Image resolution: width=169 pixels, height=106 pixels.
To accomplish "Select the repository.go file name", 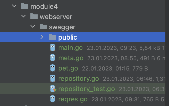I will (x=79, y=78).
